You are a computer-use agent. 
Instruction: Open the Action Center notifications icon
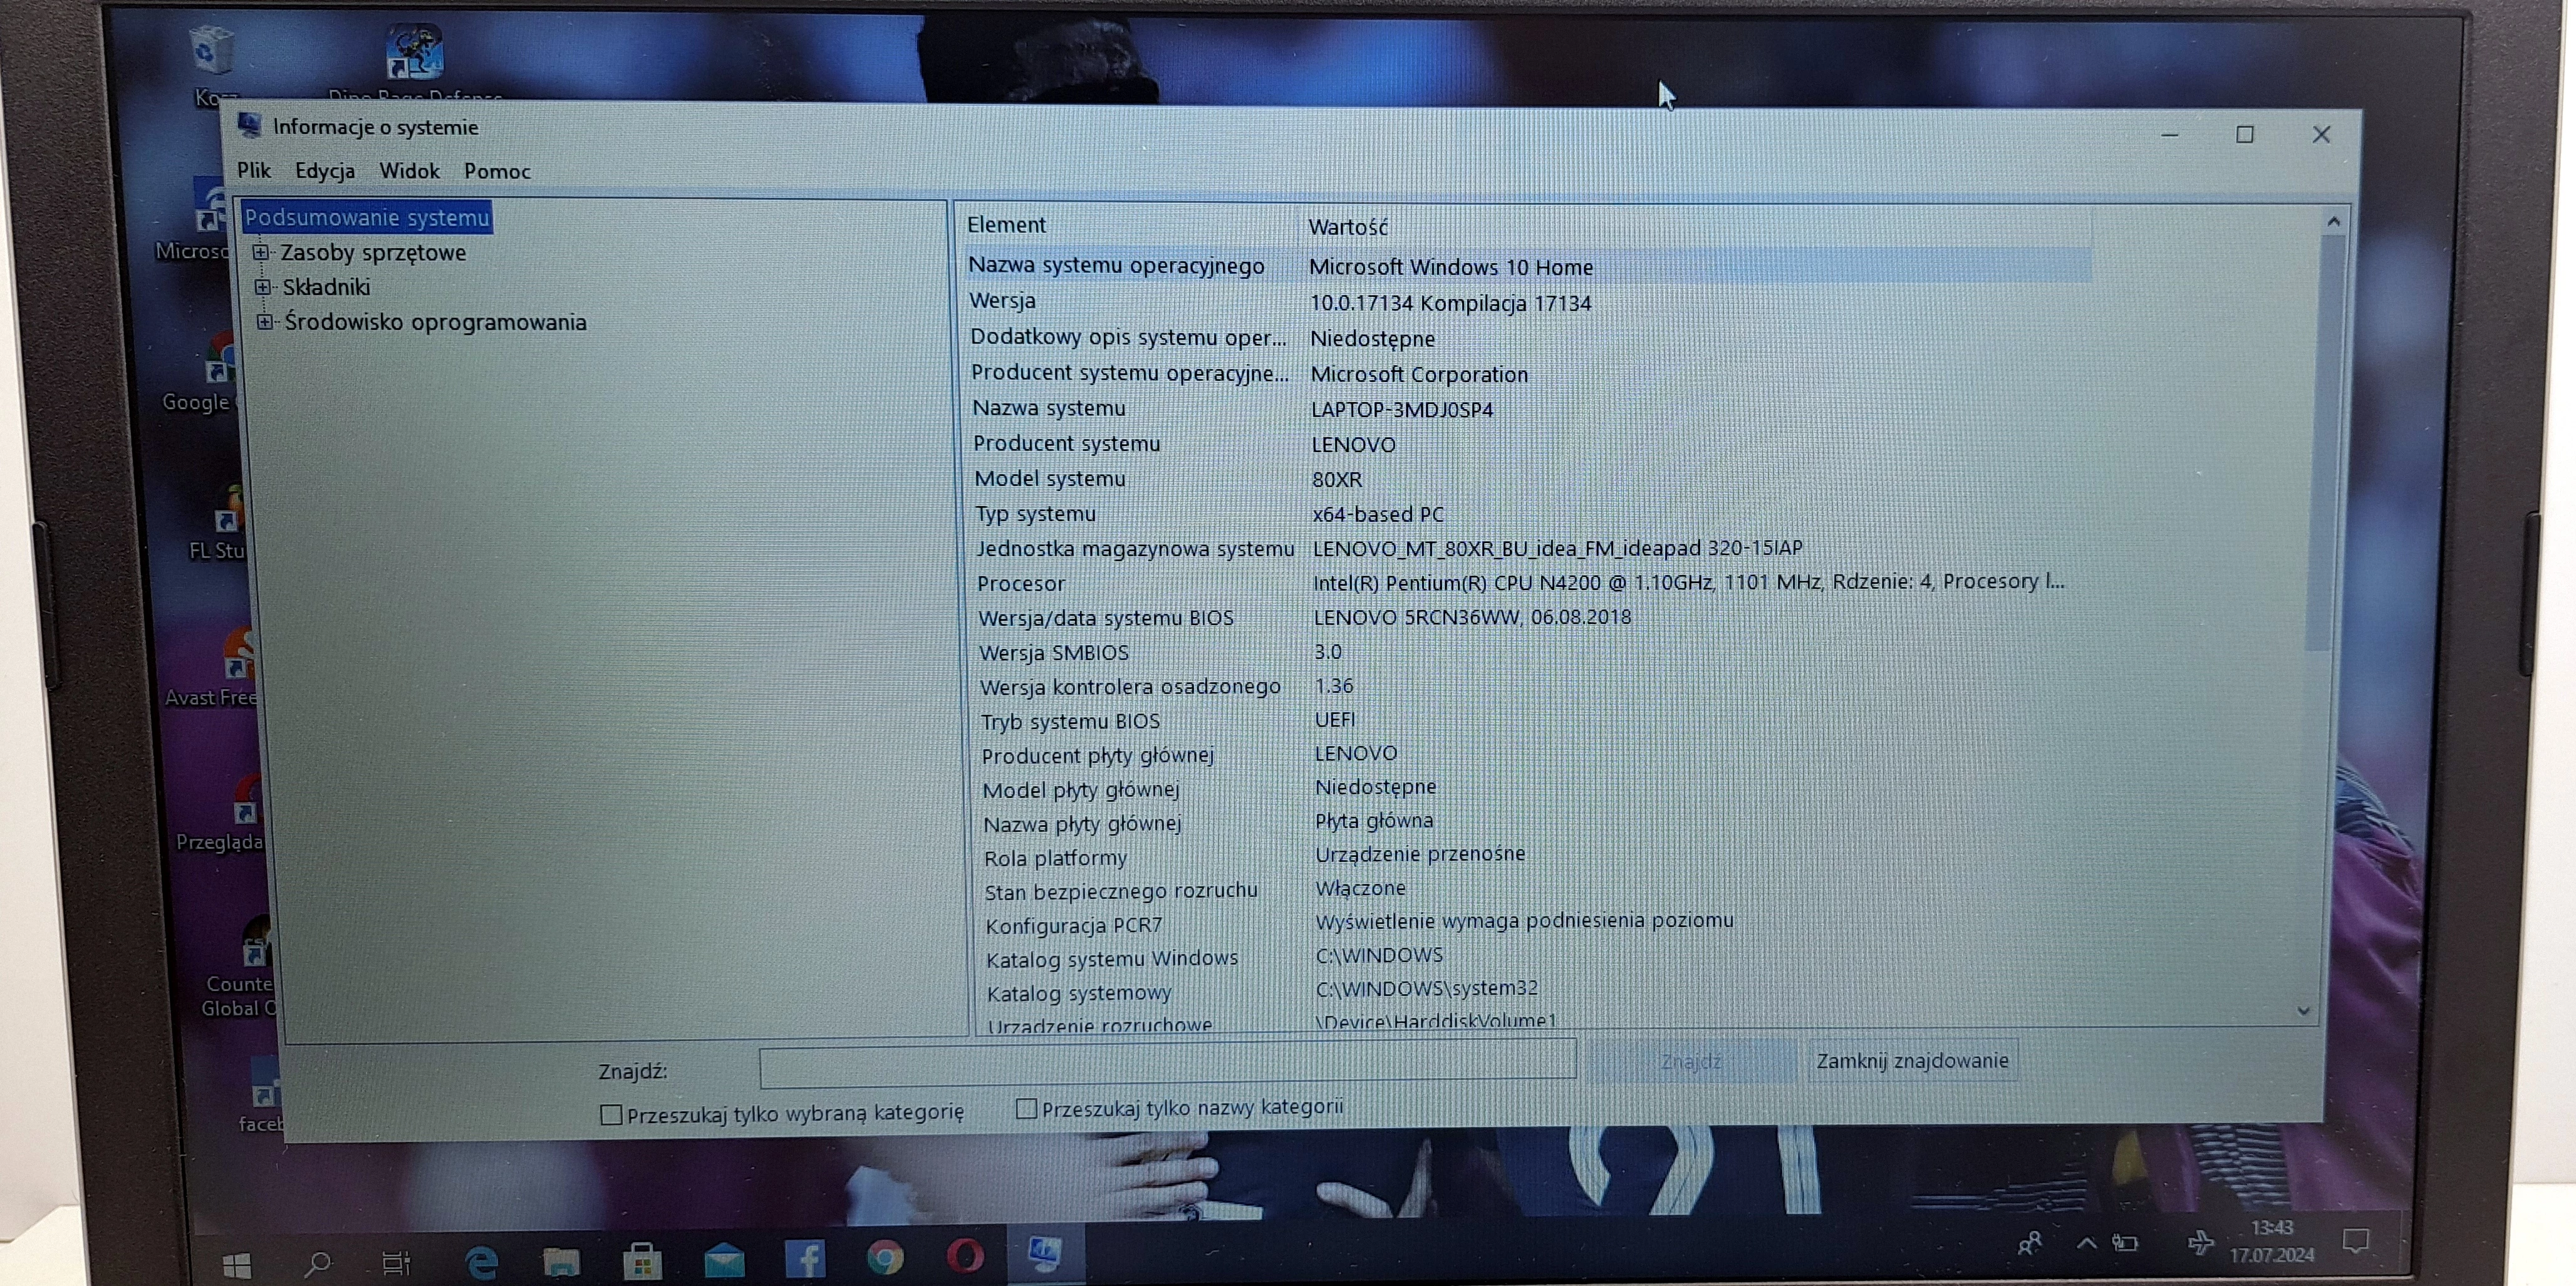[2356, 1241]
